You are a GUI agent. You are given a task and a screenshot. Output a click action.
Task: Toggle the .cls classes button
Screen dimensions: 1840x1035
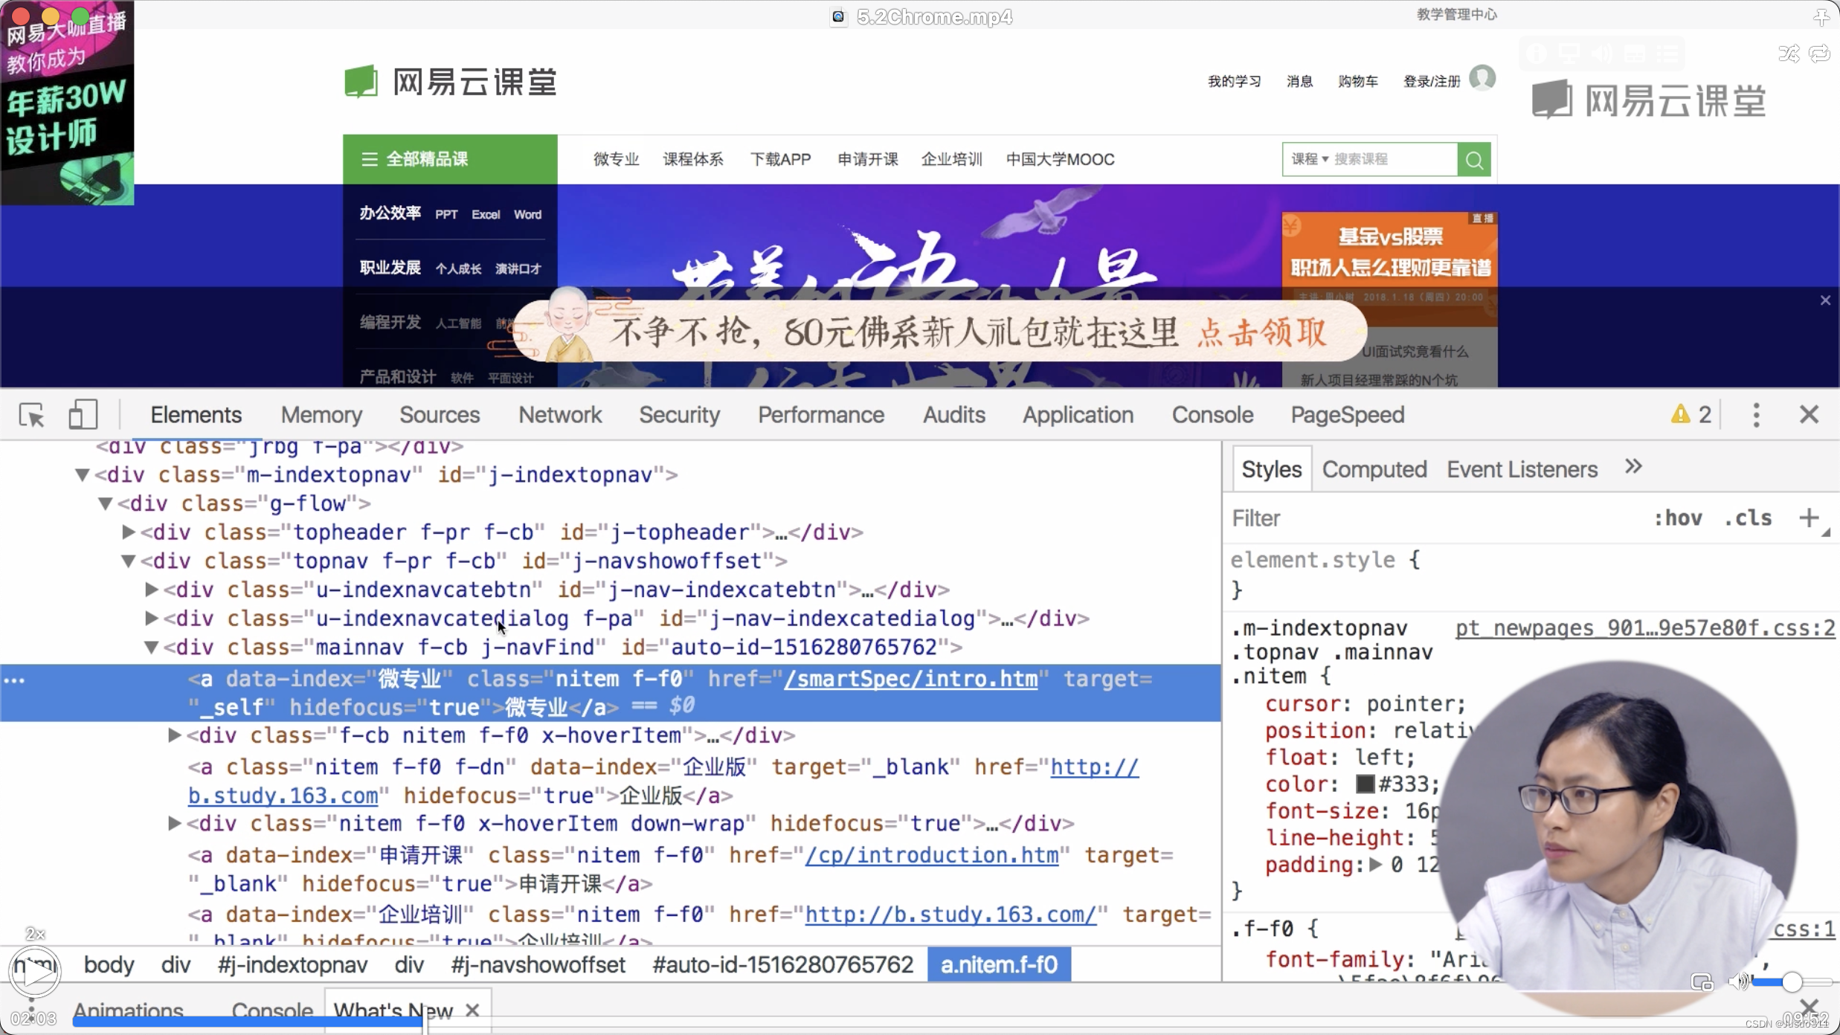1749,517
